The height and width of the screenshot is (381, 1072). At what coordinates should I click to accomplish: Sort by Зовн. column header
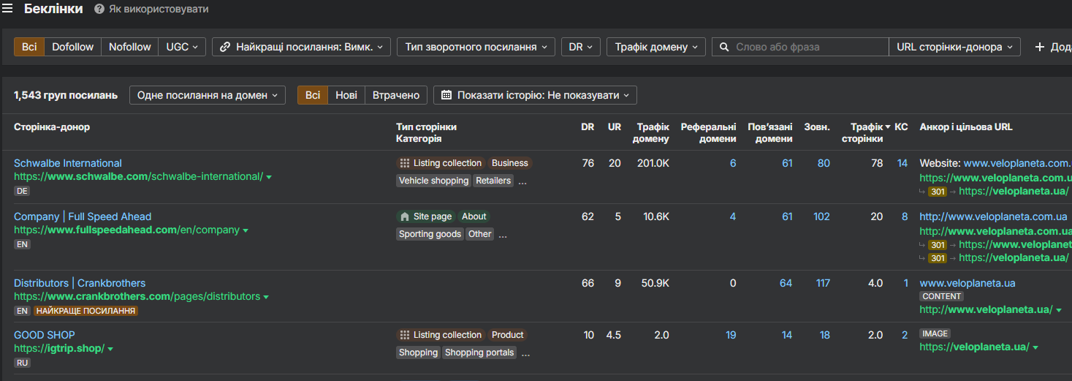coord(817,127)
